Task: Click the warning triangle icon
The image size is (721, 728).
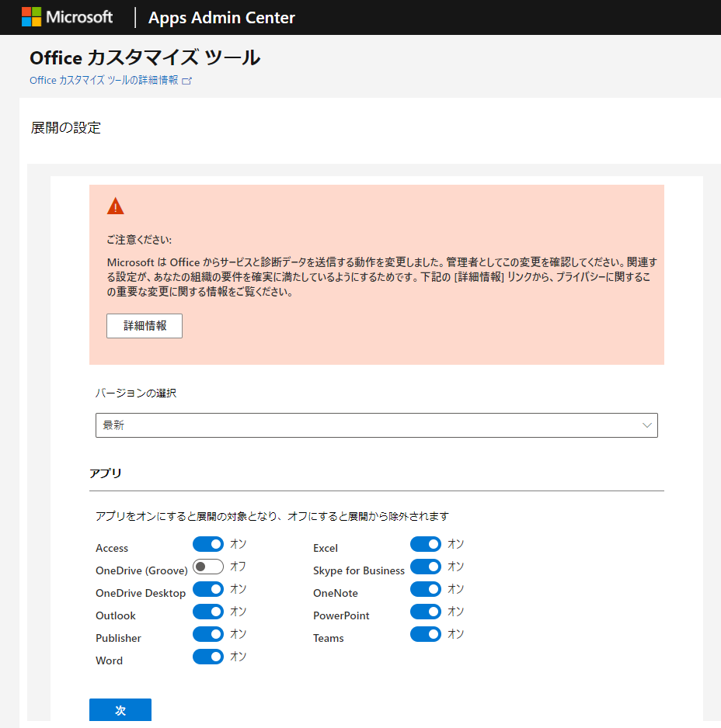Action: point(116,205)
